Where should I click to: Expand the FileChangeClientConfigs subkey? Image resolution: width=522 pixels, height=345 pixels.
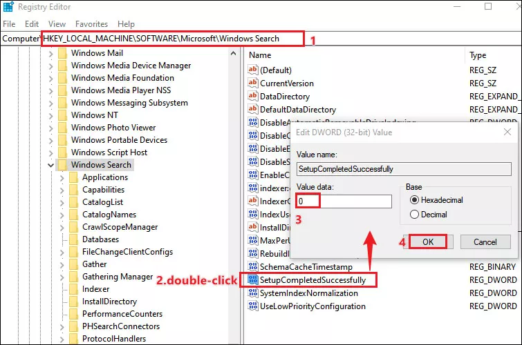62,253
